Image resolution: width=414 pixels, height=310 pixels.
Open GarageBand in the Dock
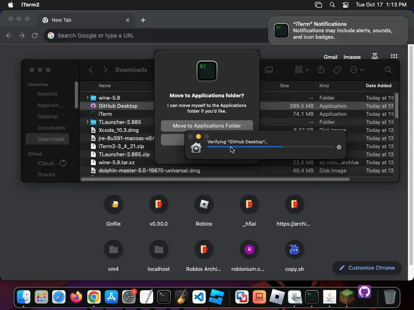click(182, 297)
